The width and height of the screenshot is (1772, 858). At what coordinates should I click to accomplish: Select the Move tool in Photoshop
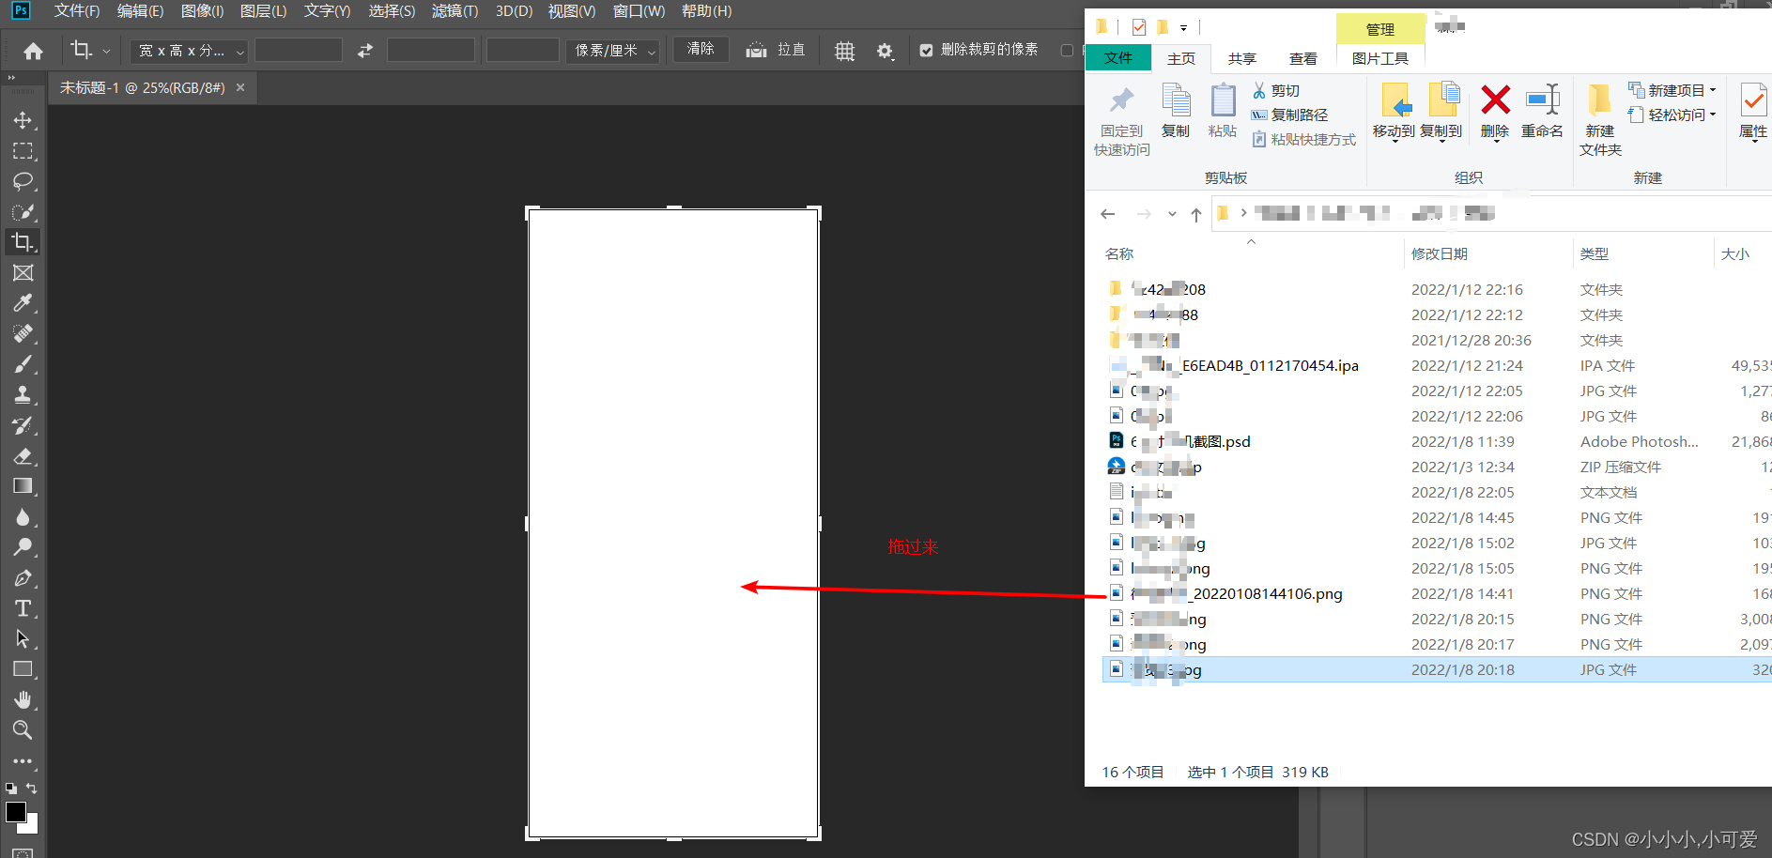23,120
